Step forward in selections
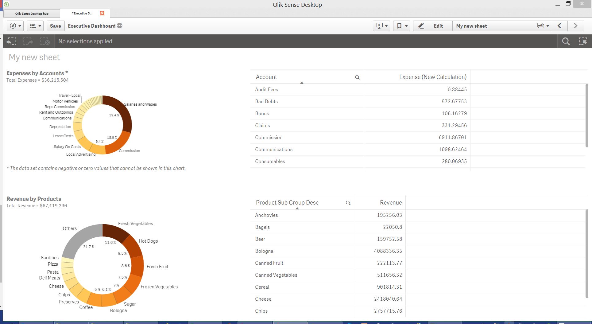This screenshot has width=592, height=324. (x=28, y=41)
